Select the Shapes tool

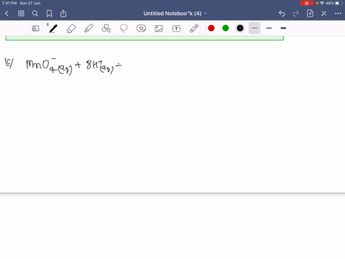click(106, 29)
